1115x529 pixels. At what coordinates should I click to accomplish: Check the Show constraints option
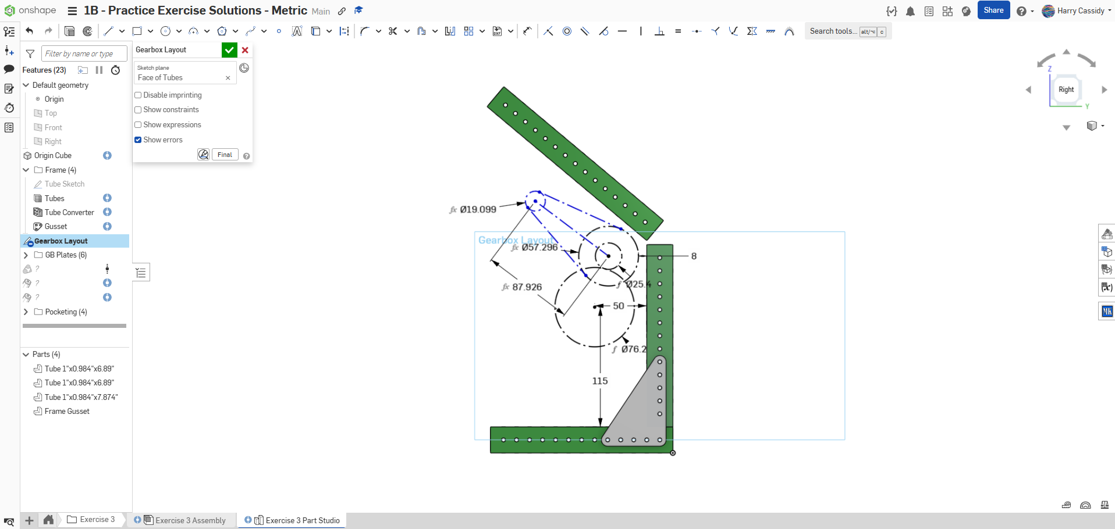click(139, 110)
